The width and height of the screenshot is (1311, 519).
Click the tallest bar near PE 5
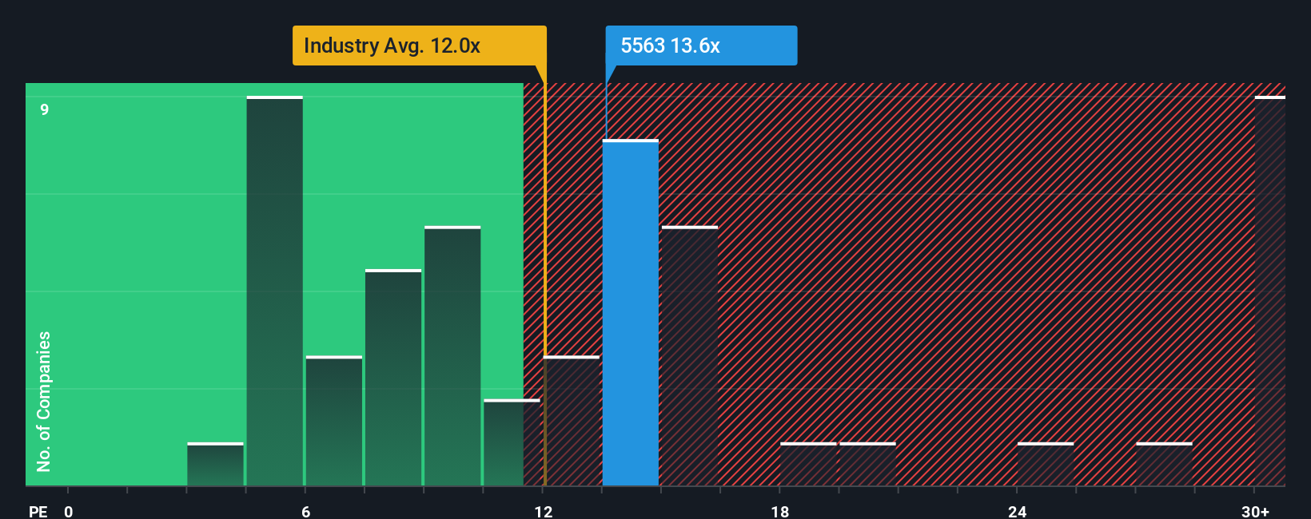(x=274, y=291)
